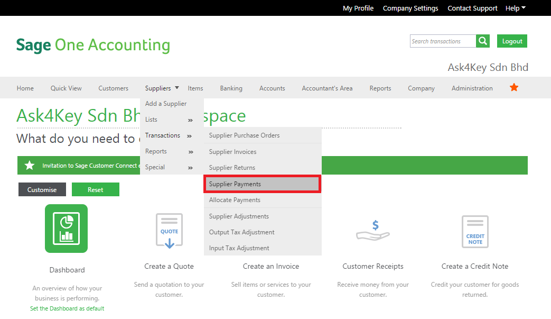Click the white star in invitation banner

30,165
